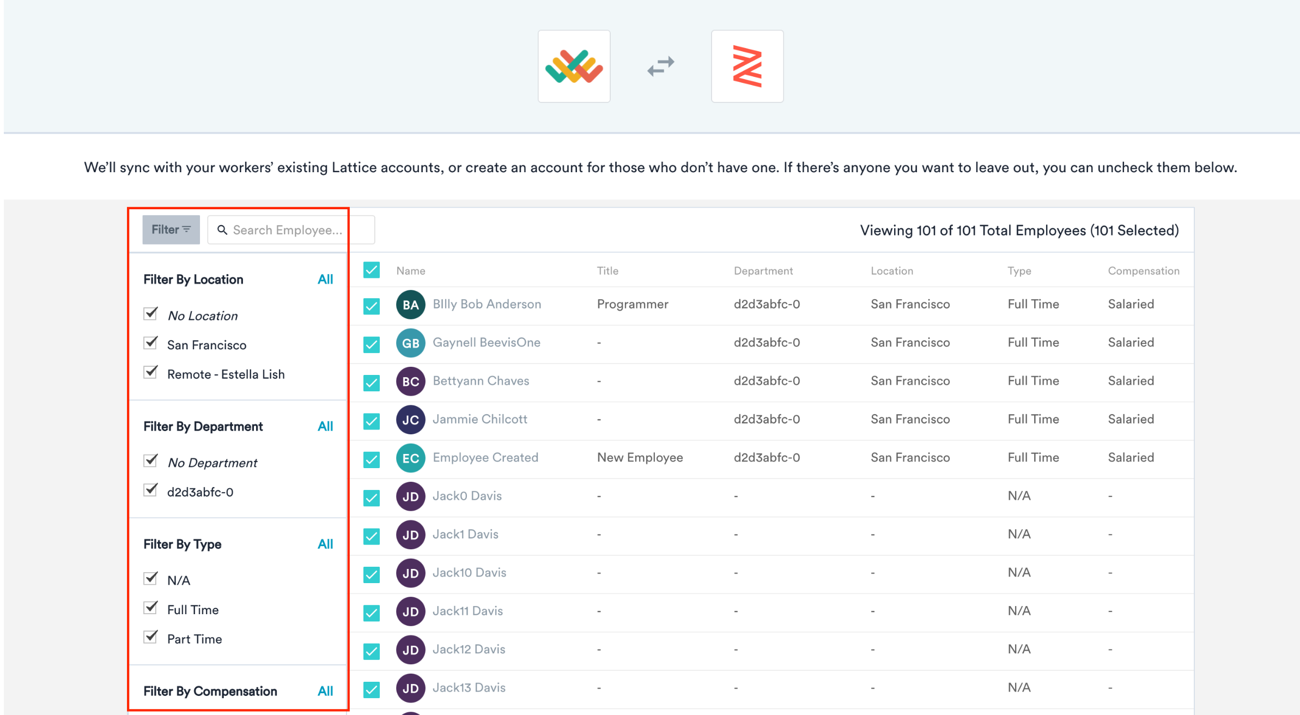Click All link for Filter By Location
This screenshot has width=1300, height=715.
[x=325, y=280]
